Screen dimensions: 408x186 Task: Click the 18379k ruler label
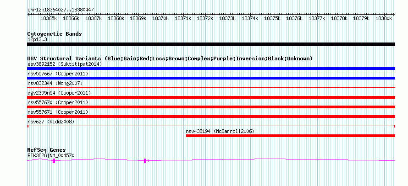pos(361,19)
